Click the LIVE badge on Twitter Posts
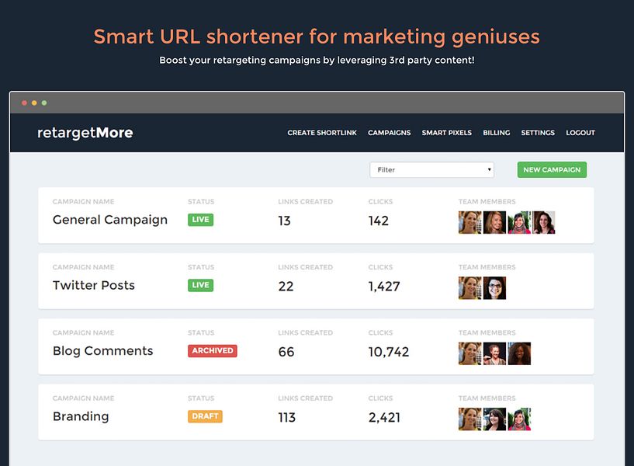The width and height of the screenshot is (634, 466). click(x=200, y=285)
